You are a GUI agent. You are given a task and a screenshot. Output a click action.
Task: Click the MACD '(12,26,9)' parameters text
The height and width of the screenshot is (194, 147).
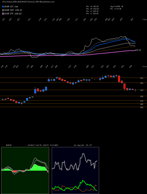[31, 145]
